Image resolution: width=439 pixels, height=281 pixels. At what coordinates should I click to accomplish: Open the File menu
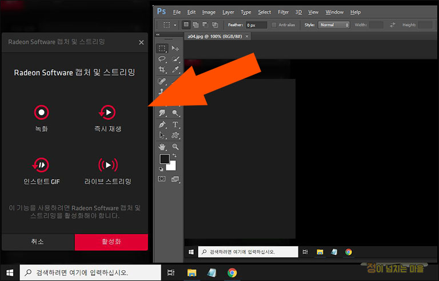coord(177,12)
